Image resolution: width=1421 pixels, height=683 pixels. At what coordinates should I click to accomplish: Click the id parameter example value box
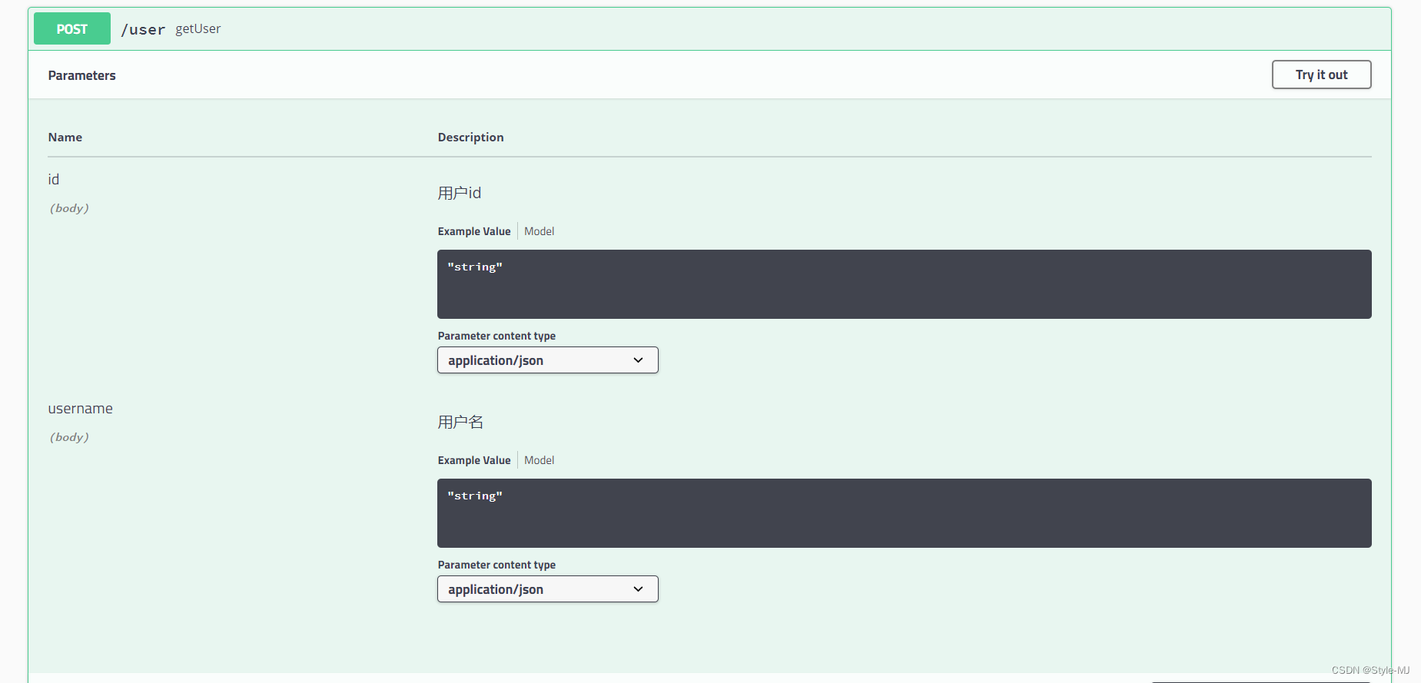tap(904, 284)
